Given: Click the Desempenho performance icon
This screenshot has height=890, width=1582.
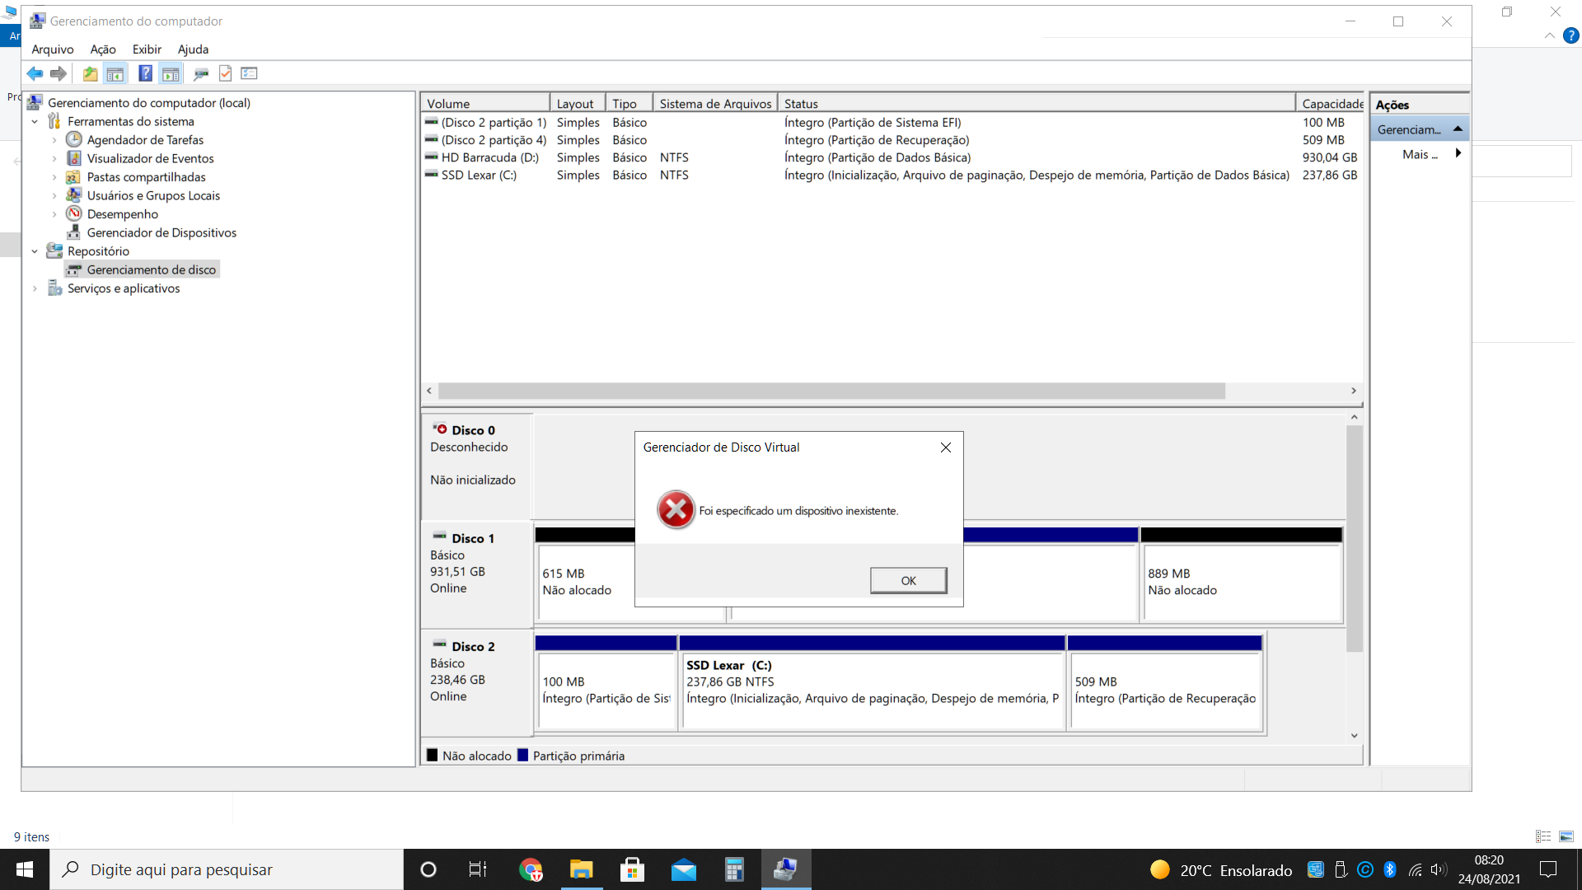Looking at the screenshot, I should (74, 214).
